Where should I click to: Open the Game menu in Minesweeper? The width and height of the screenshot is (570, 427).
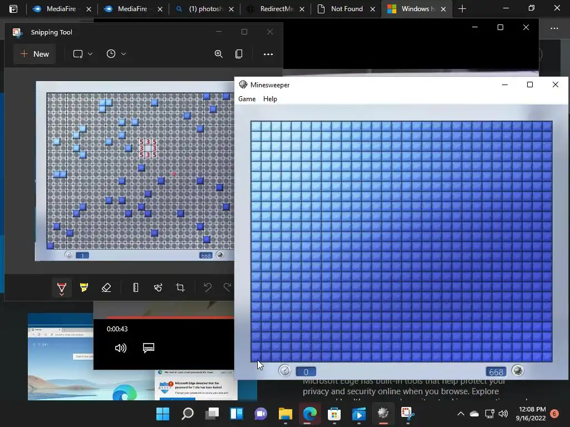pyautogui.click(x=247, y=99)
